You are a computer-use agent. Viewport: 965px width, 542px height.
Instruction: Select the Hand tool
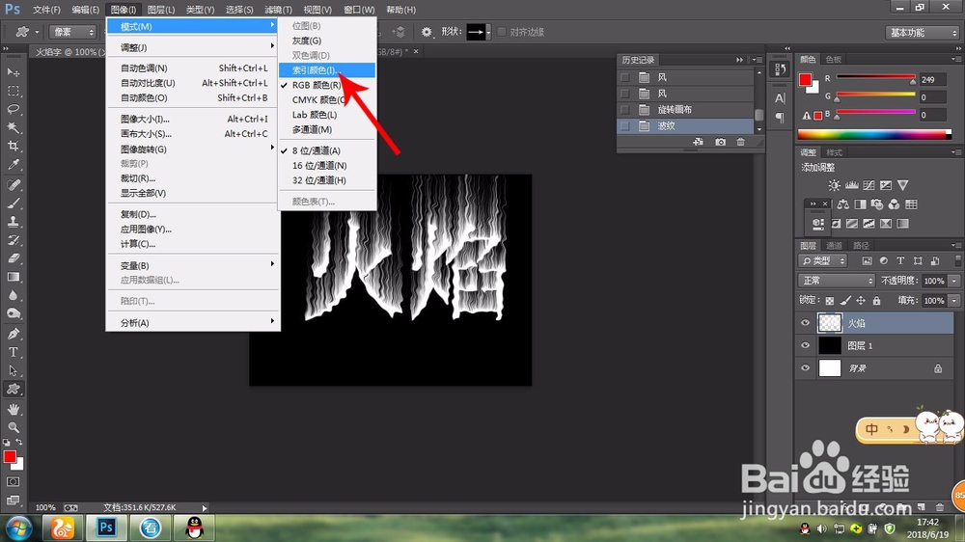pos(13,409)
